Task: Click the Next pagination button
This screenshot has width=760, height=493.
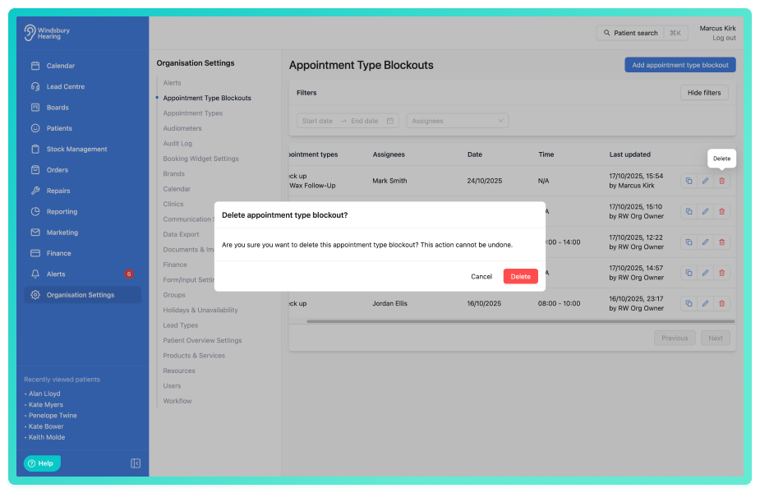Action: tap(716, 338)
